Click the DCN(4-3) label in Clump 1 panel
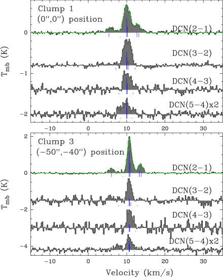This screenshot has height=277, width=223. click(192, 81)
